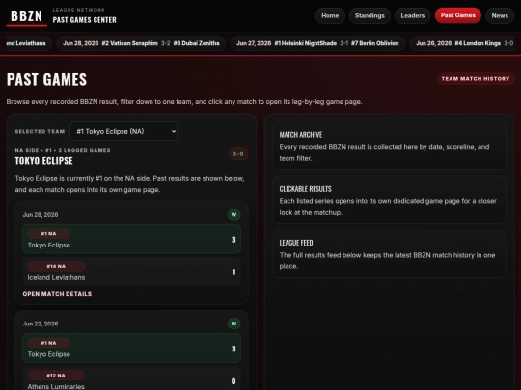Click #1 NA tag in Jun 22 match
Image resolution: width=521 pixels, height=390 pixels.
48,343
